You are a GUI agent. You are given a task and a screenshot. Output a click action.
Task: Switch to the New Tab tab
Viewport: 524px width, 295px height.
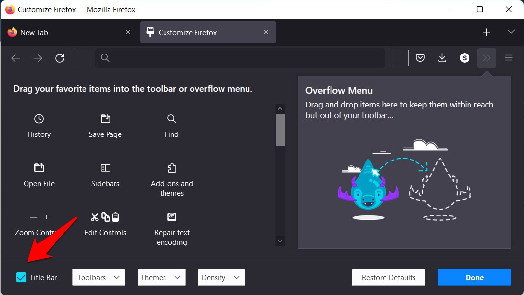pyautogui.click(x=69, y=32)
